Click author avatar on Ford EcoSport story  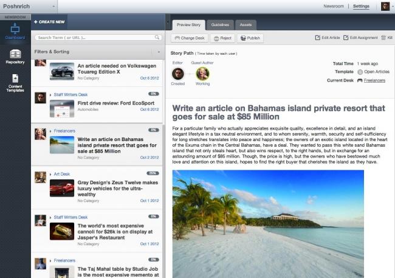40,98
